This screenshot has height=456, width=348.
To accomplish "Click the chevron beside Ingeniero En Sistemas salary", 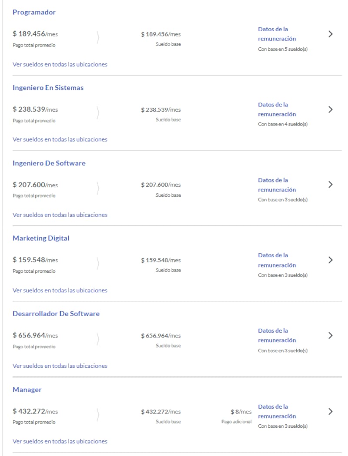I will tap(331, 109).
